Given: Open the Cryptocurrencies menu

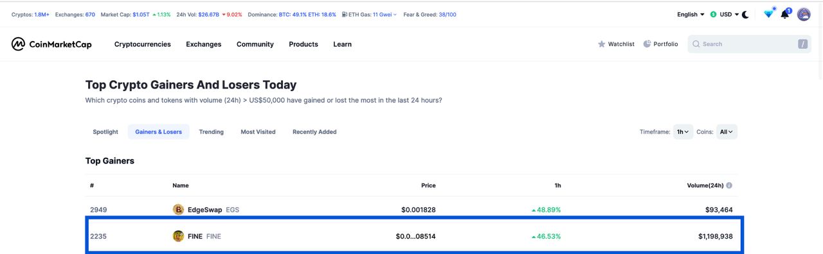Looking at the screenshot, I should [143, 44].
